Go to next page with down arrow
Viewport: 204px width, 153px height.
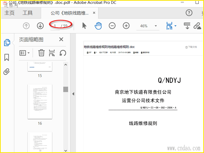40,26
